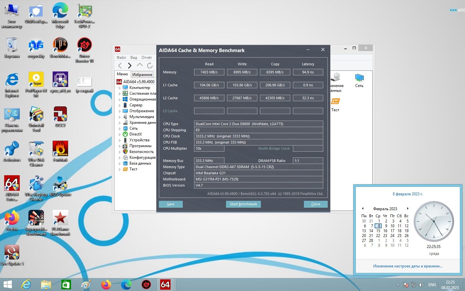Open Driver Booster 10 shortcut
Screen dimensions: 465x291
coord(85,49)
